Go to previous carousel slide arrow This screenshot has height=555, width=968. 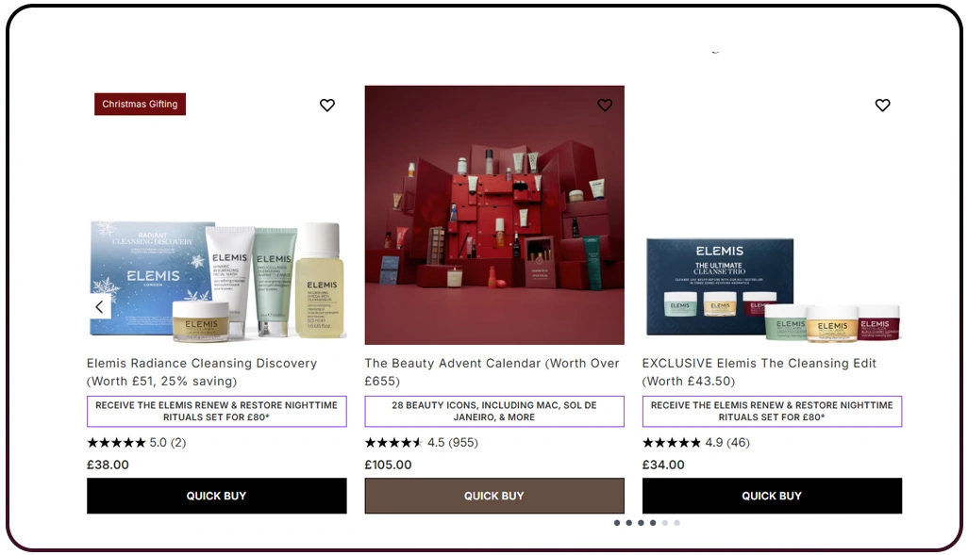99,306
